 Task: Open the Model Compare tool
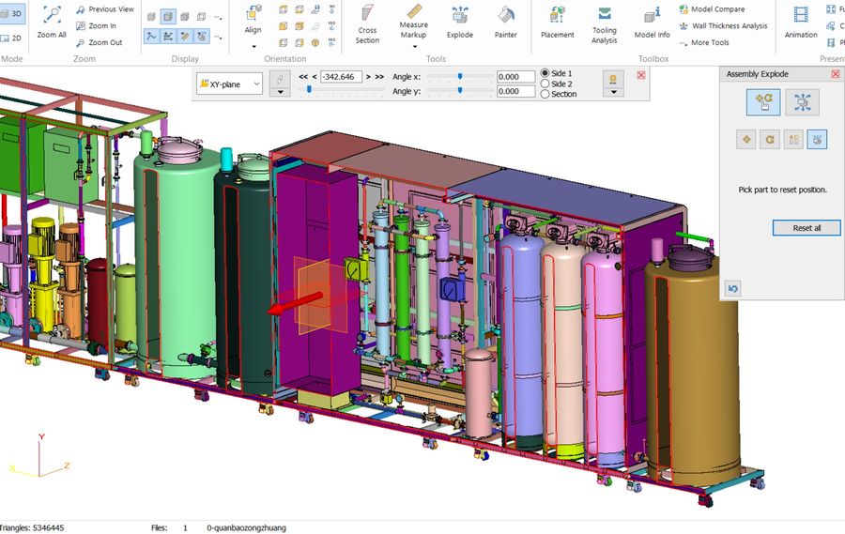(x=712, y=9)
